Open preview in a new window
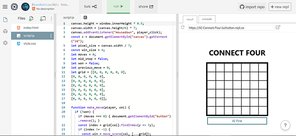 tap(278, 27)
